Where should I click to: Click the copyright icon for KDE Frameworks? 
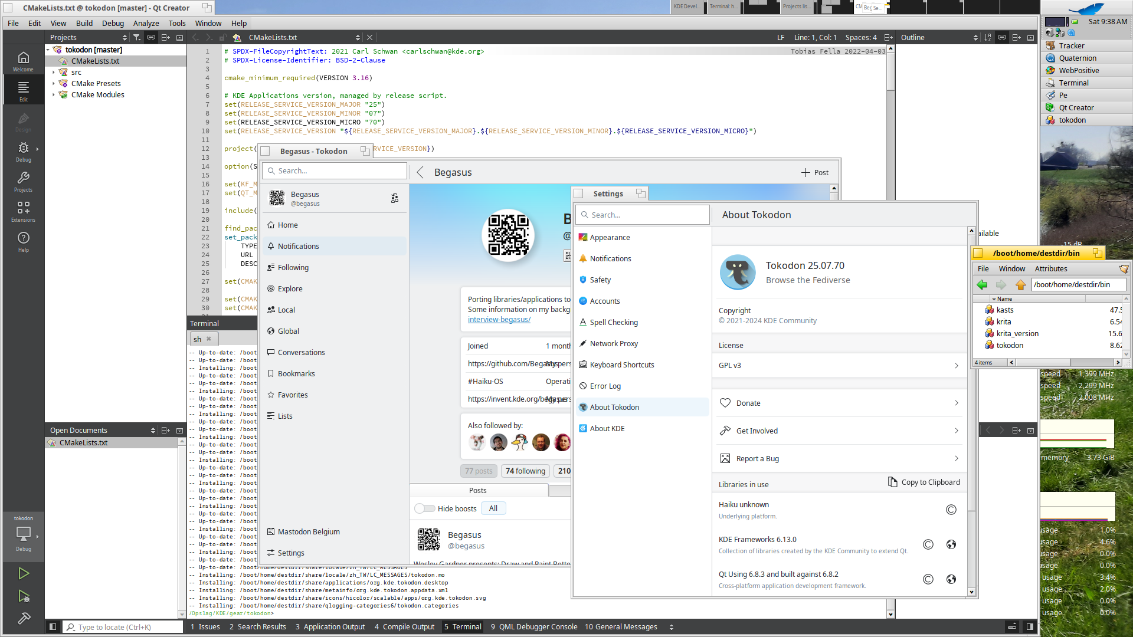tap(928, 544)
